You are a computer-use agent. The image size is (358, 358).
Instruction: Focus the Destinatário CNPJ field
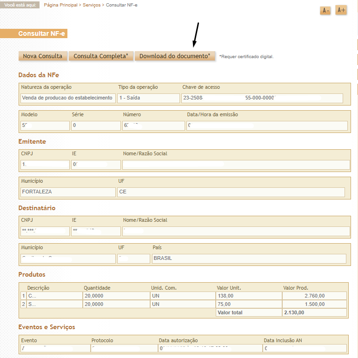click(x=45, y=231)
